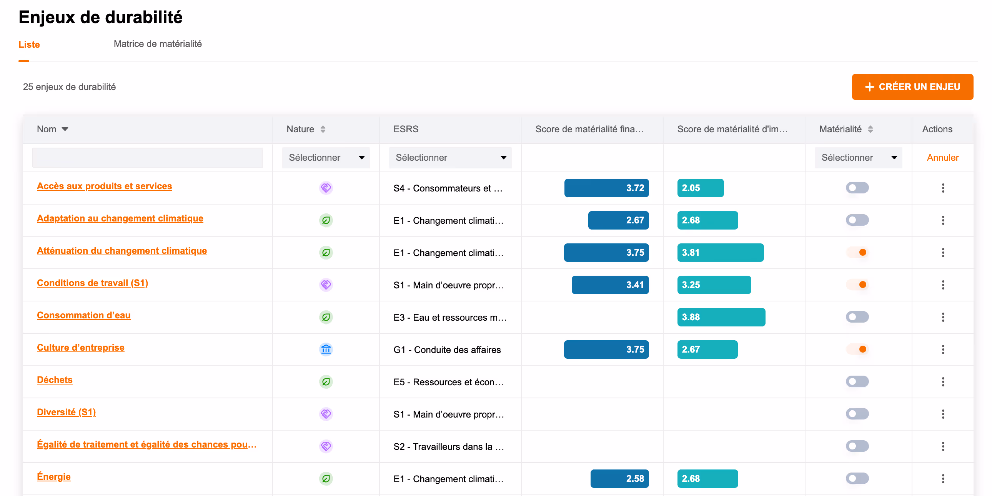992x496 pixels.
Task: Click the 3.88 impact score bar
Action: [x=721, y=317]
